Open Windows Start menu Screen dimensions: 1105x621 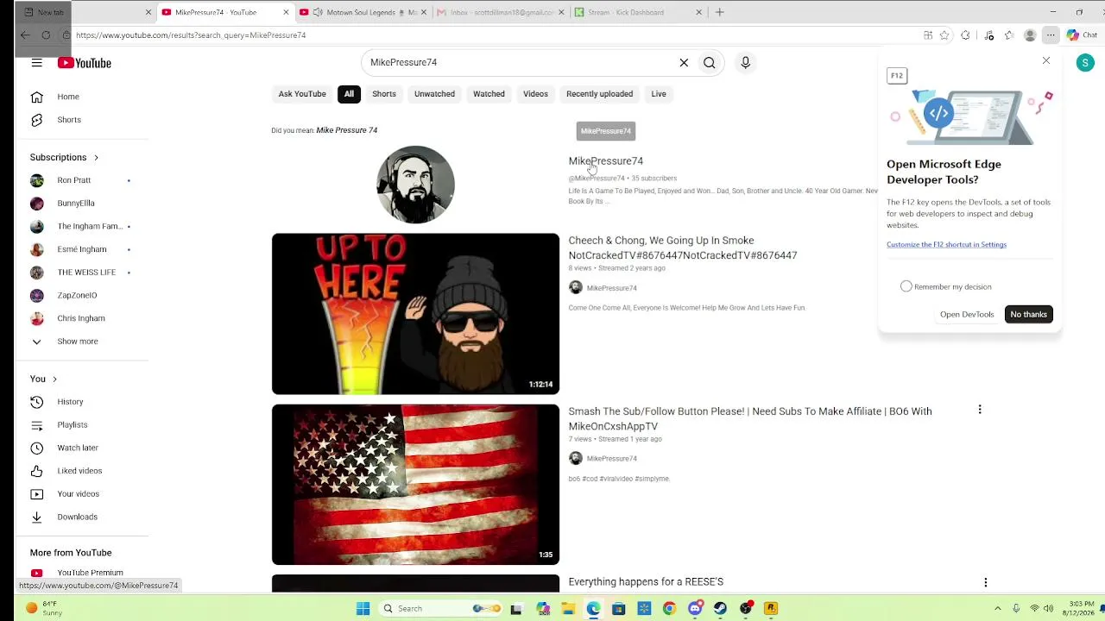[x=363, y=609]
